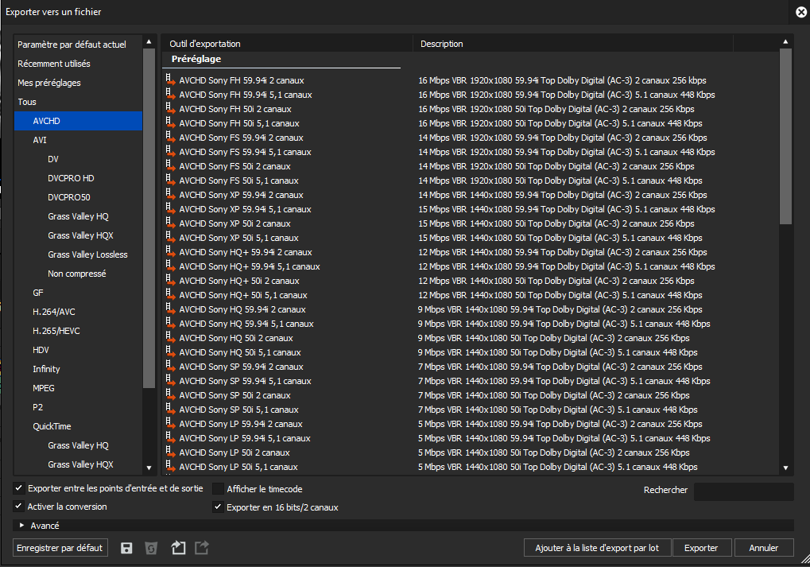Toggle Activer la conversion checkbox
The width and height of the screenshot is (810, 567).
click(18, 506)
